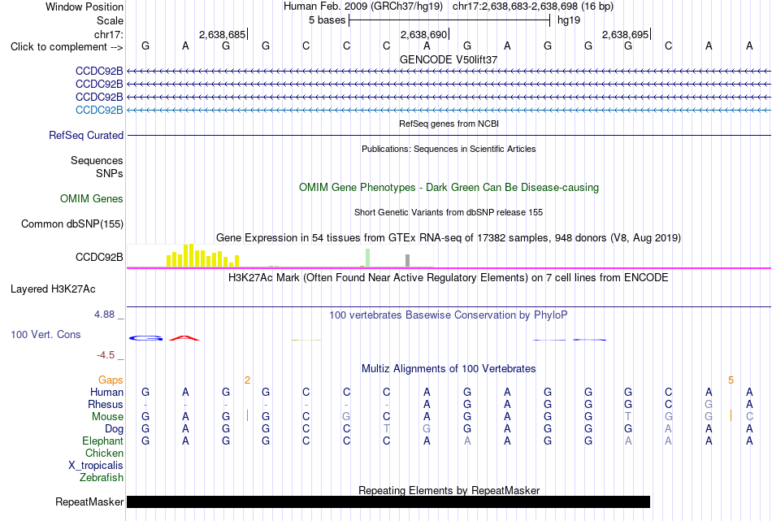Select the X_tropicalis species label
The height and width of the screenshot is (521, 772).
(x=96, y=466)
